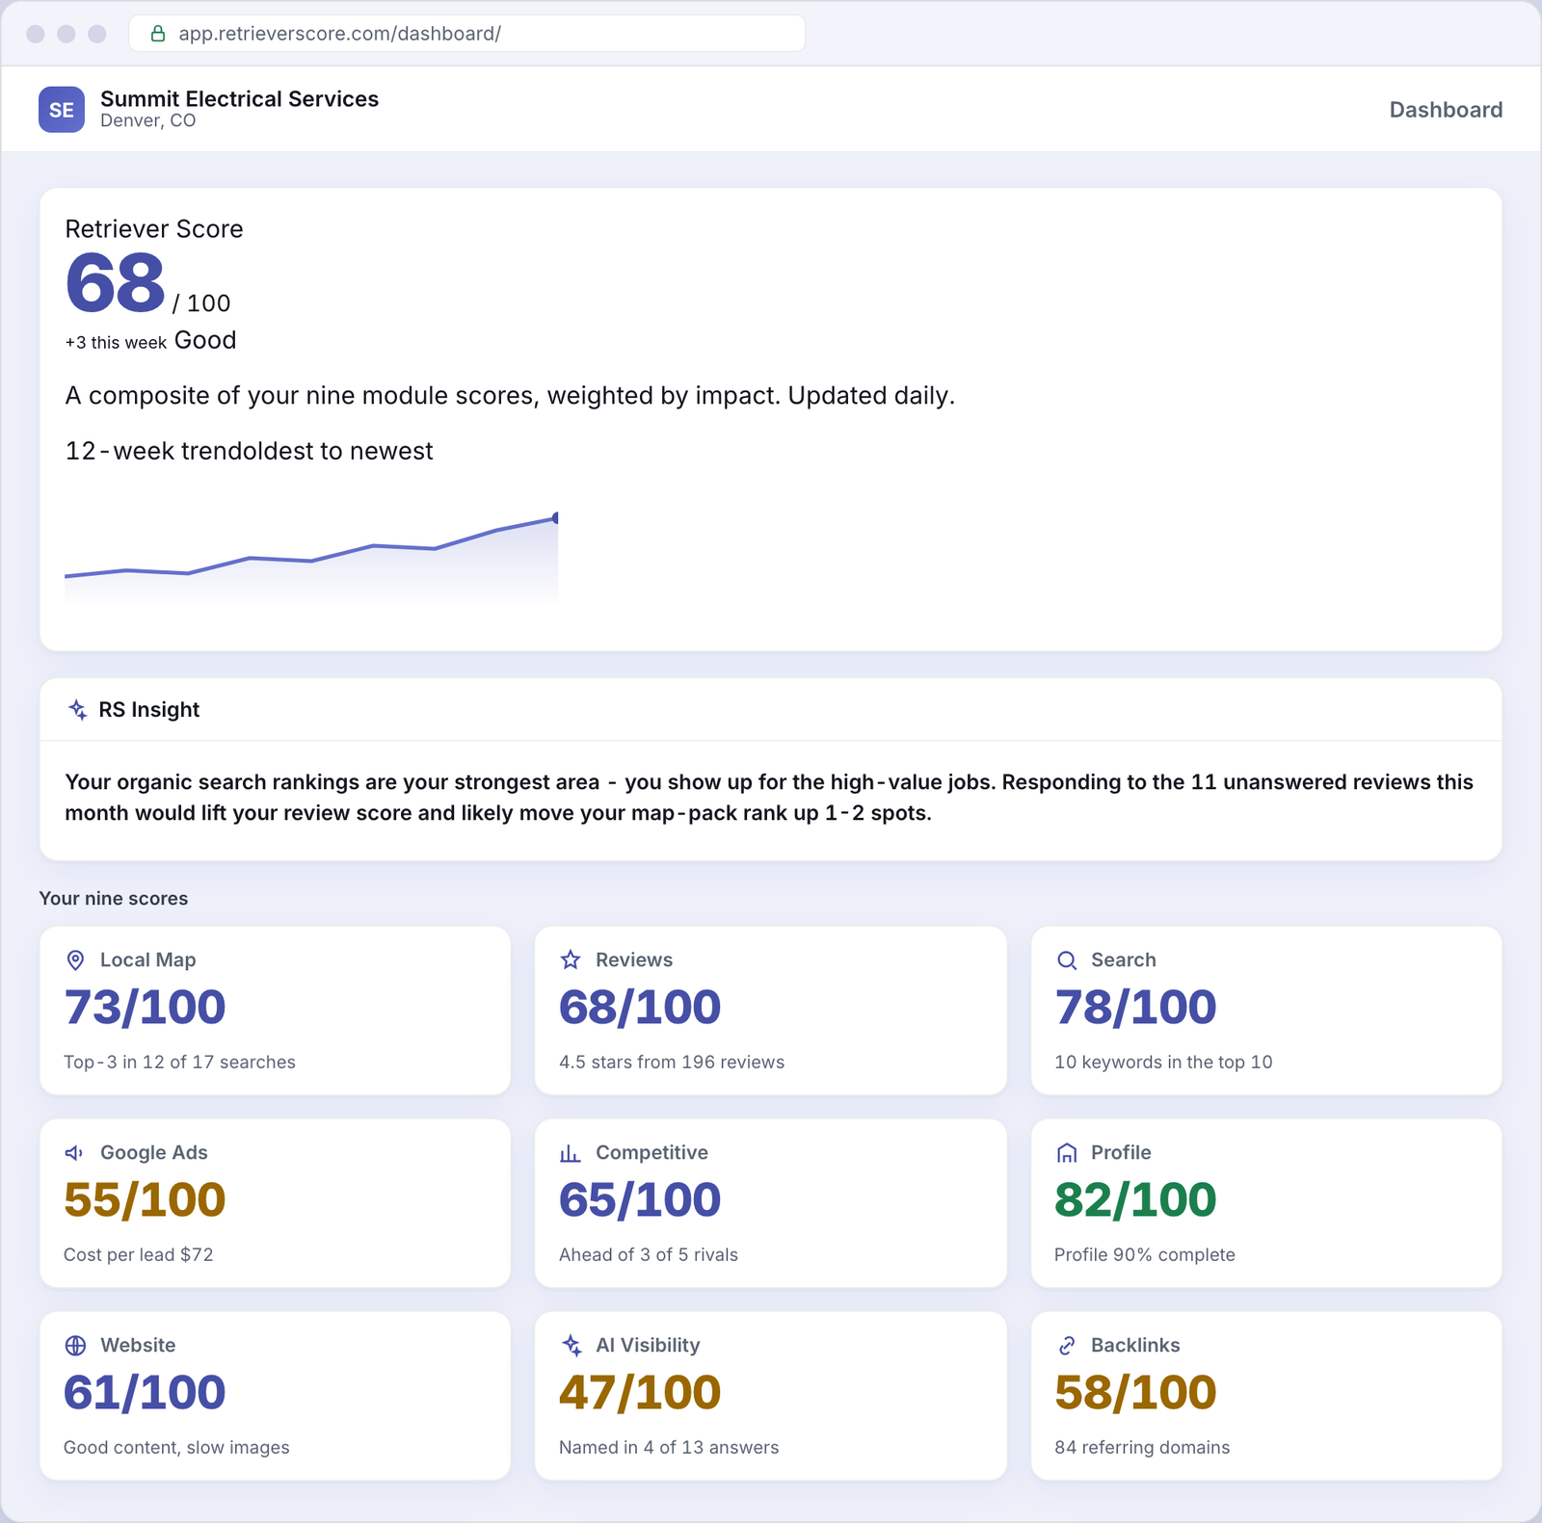Click the RS Insight sparkle icon

78,710
